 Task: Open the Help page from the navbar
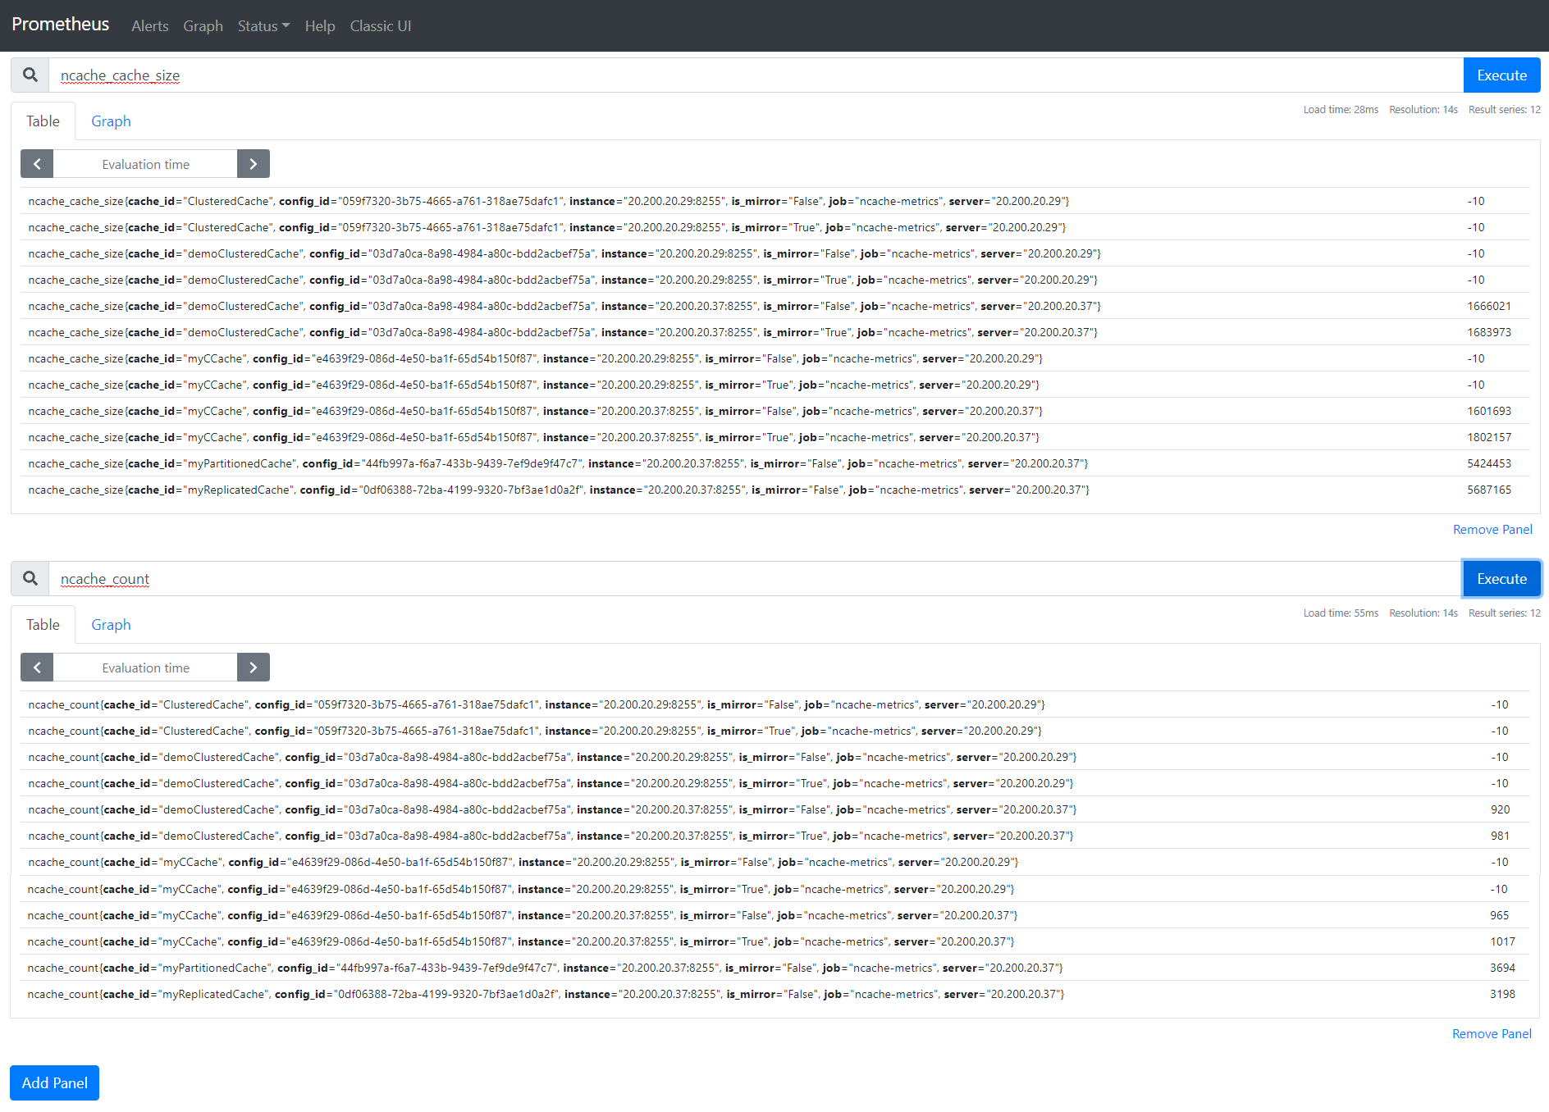click(319, 25)
